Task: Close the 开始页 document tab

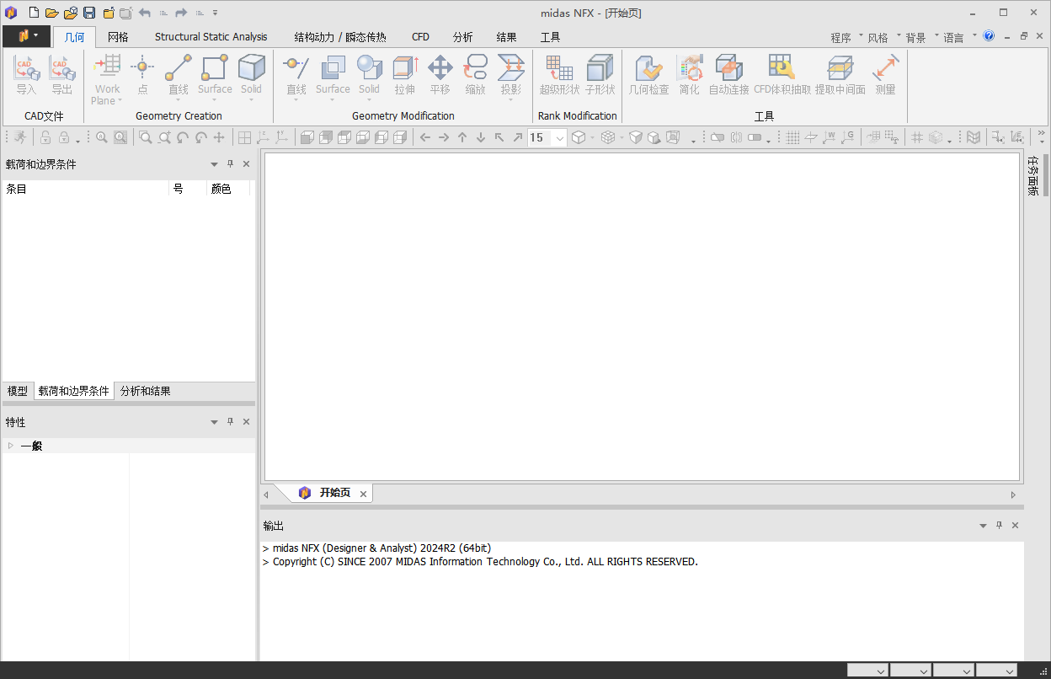Action: coord(364,494)
